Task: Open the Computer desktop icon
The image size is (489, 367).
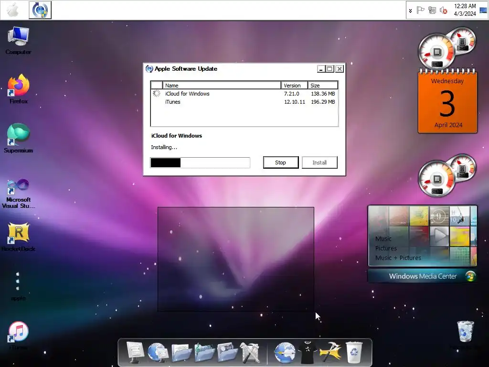Action: click(19, 41)
